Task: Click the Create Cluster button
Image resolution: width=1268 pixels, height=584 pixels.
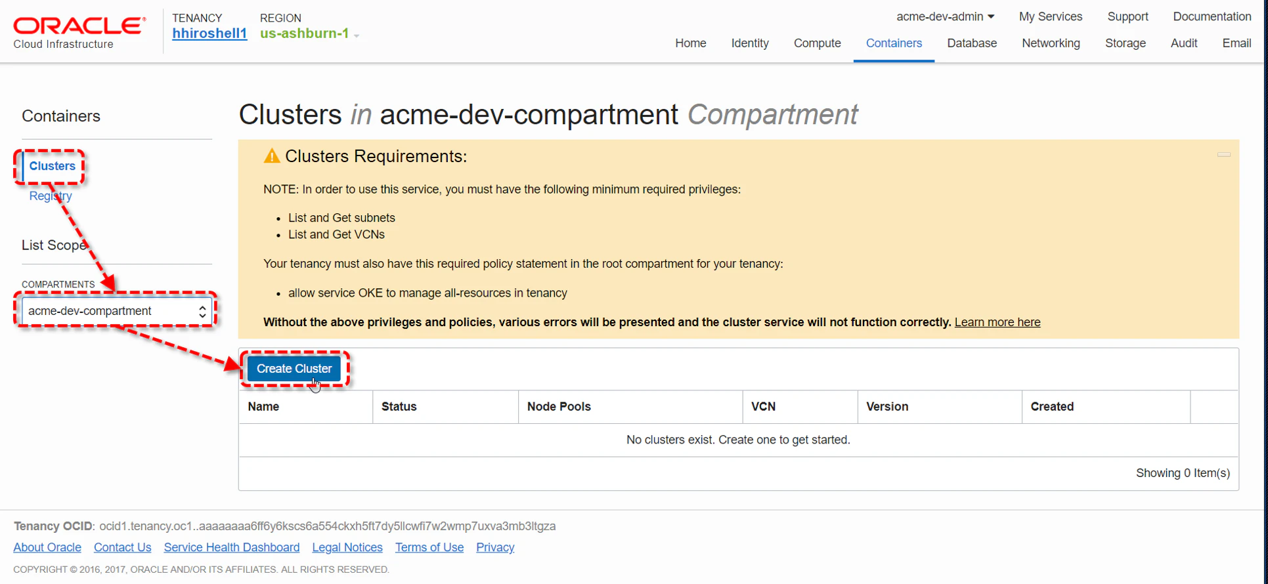Action: 294,369
